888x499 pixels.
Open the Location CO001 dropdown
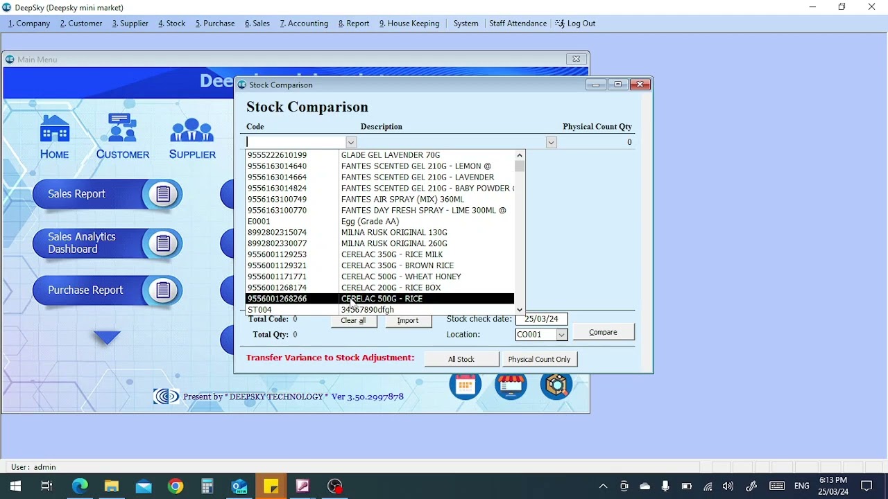click(561, 335)
